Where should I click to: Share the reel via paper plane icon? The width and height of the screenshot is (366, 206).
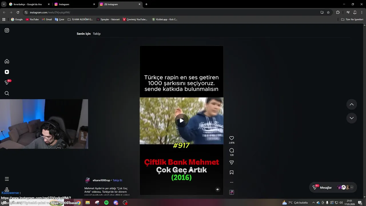click(x=232, y=163)
